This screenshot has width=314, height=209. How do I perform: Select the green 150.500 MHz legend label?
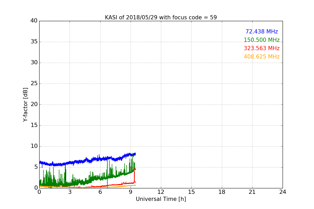[x=262, y=40]
